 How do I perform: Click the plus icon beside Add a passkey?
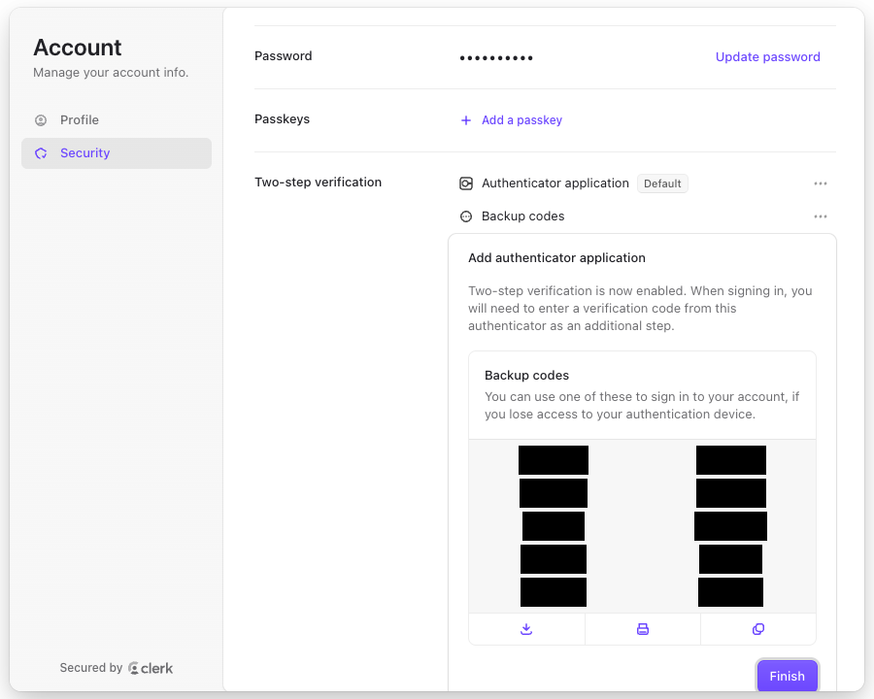point(466,120)
